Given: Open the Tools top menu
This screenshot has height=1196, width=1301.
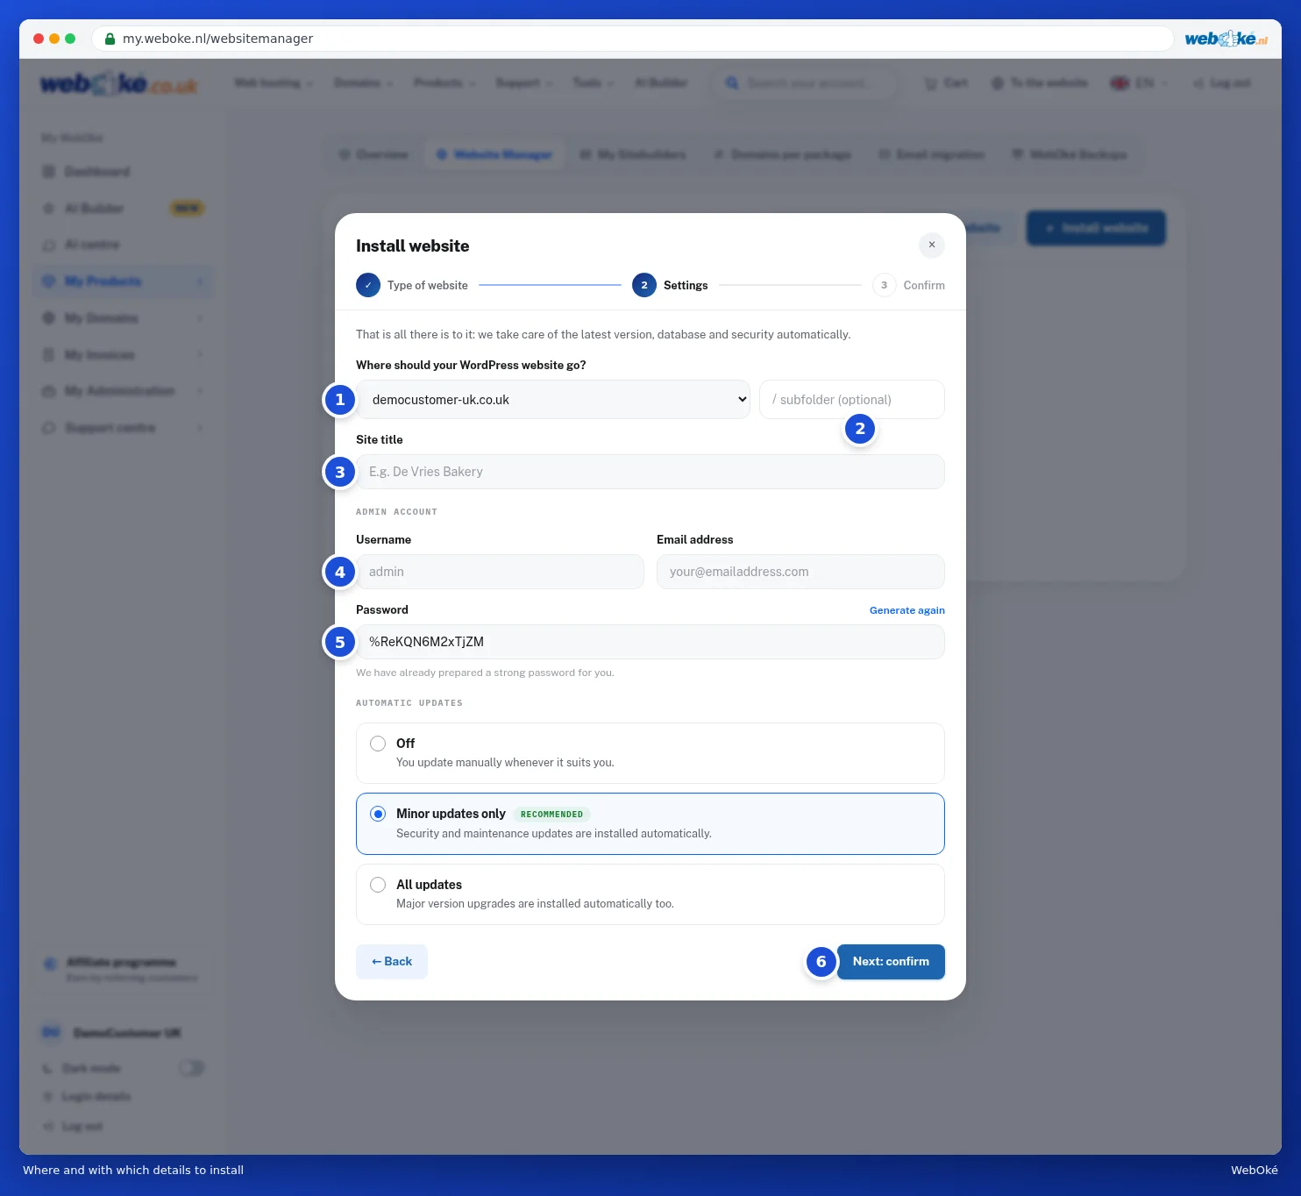Looking at the screenshot, I should pyautogui.click(x=594, y=82).
